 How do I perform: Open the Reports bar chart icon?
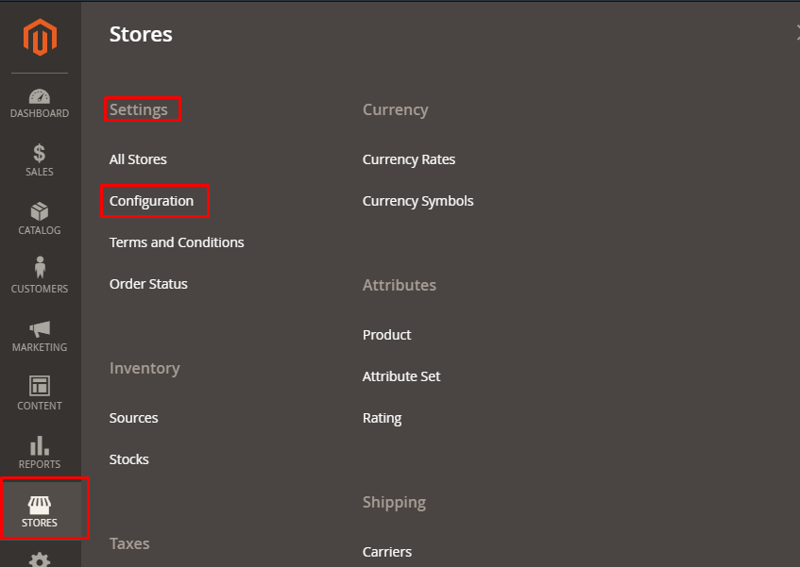(40, 445)
